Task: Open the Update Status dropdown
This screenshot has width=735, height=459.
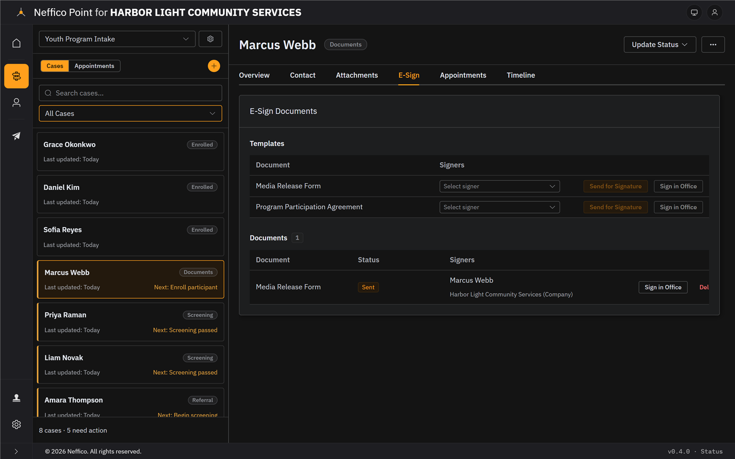Action: click(660, 44)
